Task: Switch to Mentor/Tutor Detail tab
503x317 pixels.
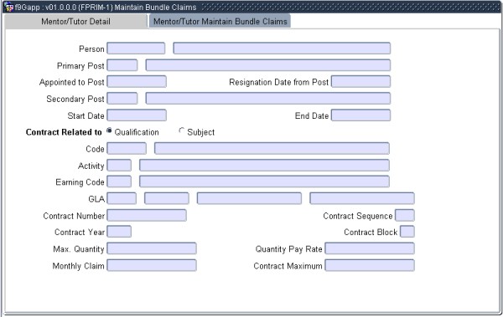Action: [75, 22]
